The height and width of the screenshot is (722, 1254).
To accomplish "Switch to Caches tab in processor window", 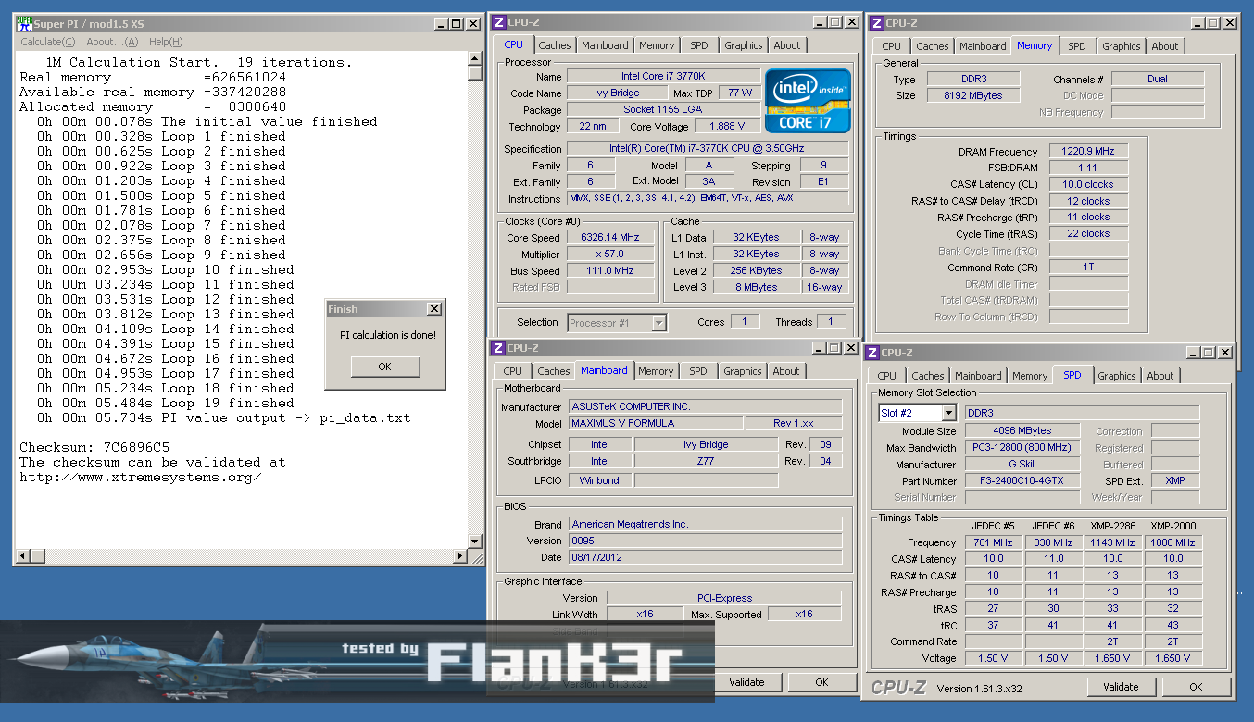I will [x=555, y=45].
